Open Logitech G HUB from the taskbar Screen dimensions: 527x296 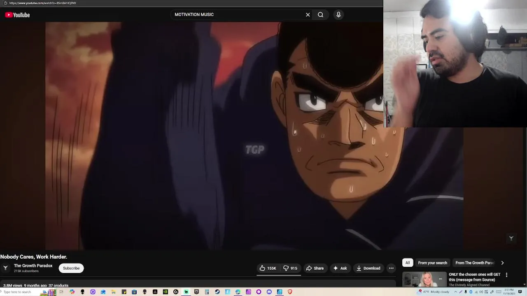point(176,292)
